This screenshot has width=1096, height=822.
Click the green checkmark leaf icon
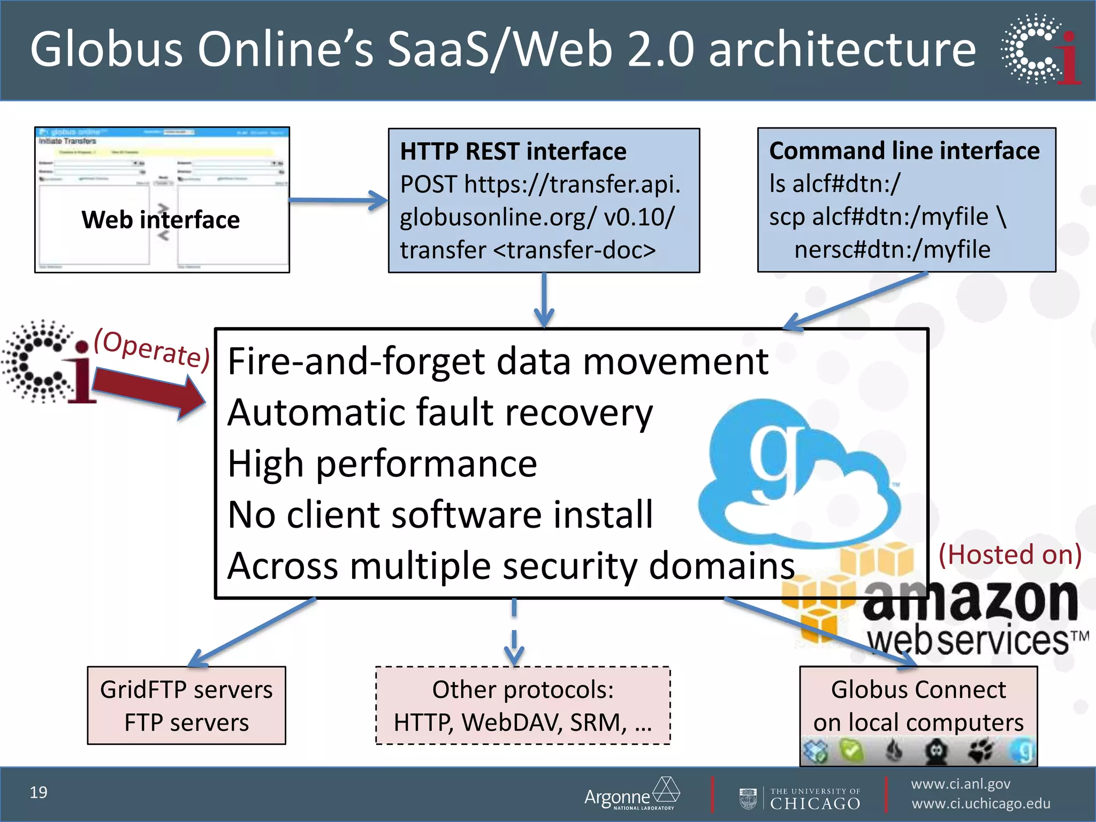[x=852, y=751]
